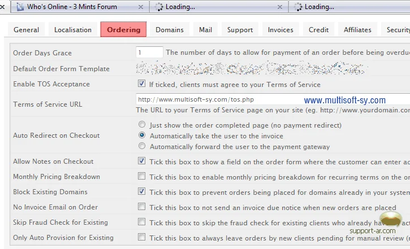Enable the TOS Acceptance checkbox
The height and width of the screenshot is (249, 410).
[141, 84]
